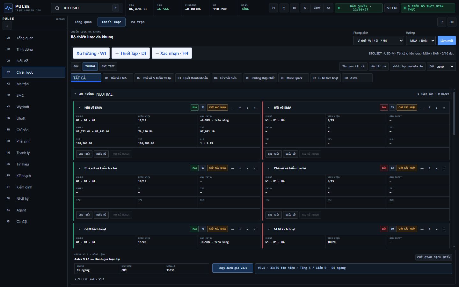Click the enter-key icon in symbol search box
This screenshot has width=459, height=287.
click(115, 8)
